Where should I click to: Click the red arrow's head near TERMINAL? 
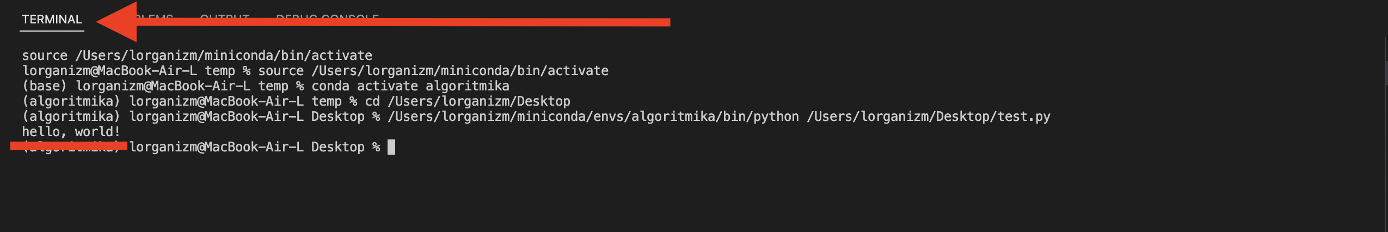click(117, 22)
